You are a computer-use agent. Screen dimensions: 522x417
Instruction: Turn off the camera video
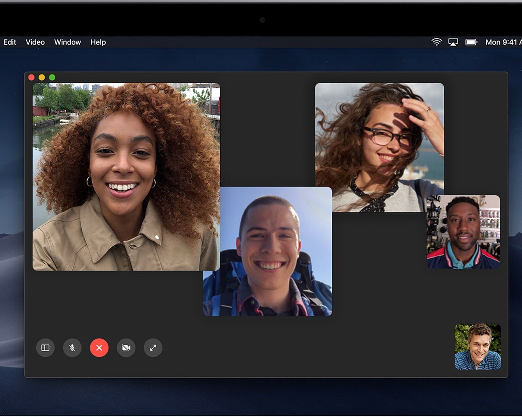point(126,347)
